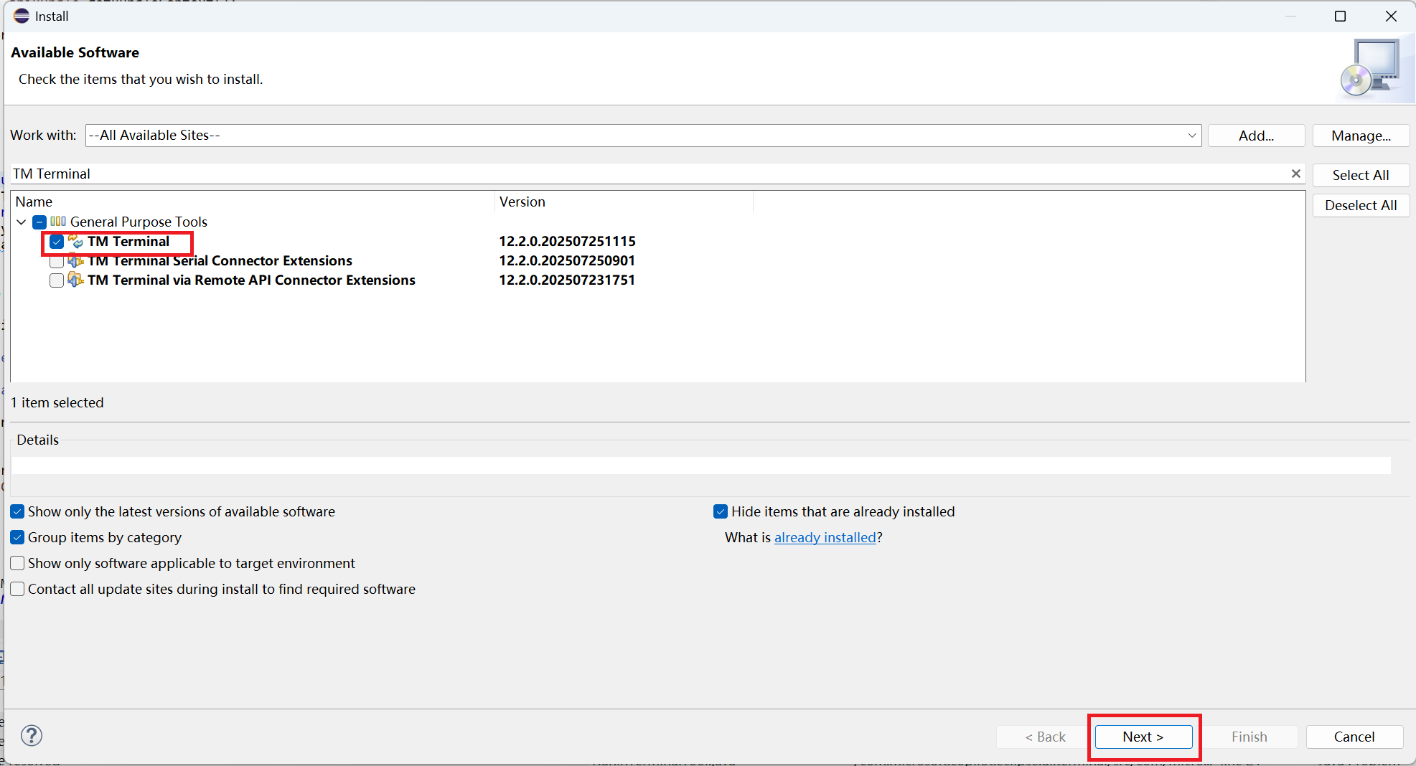Click Deselect All button
This screenshot has height=766, width=1416.
(1361, 205)
